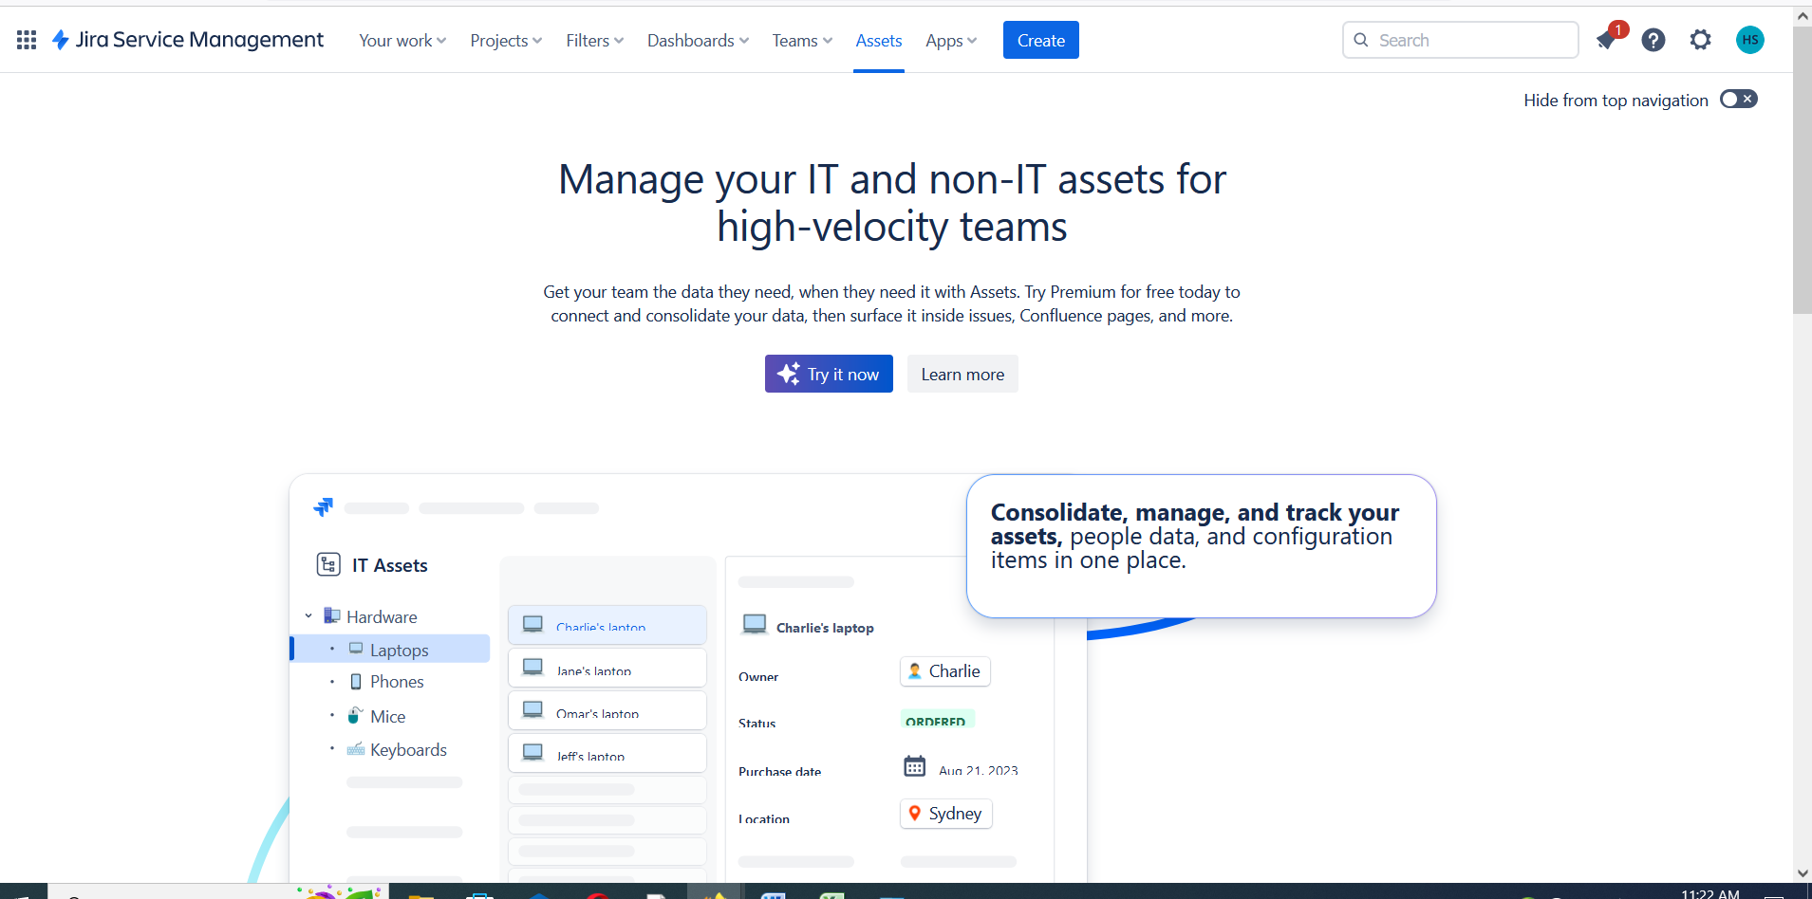Open the app switcher grid icon
Viewport: 1812px width, 899px height.
pyautogui.click(x=27, y=40)
